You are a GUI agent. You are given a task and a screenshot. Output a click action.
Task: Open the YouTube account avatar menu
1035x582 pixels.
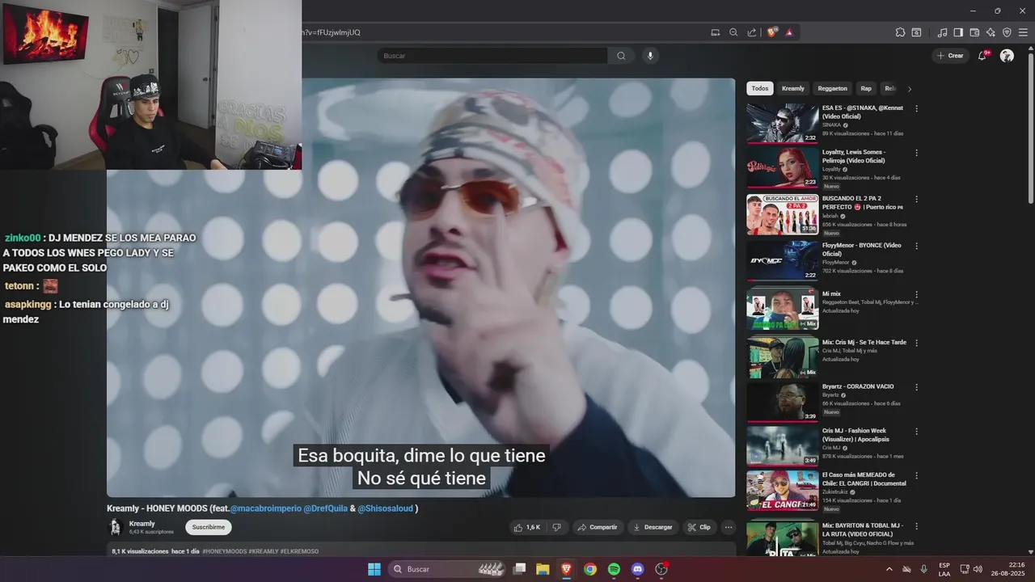1007,56
